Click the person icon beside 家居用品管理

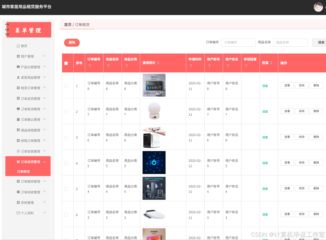[x=18, y=77]
